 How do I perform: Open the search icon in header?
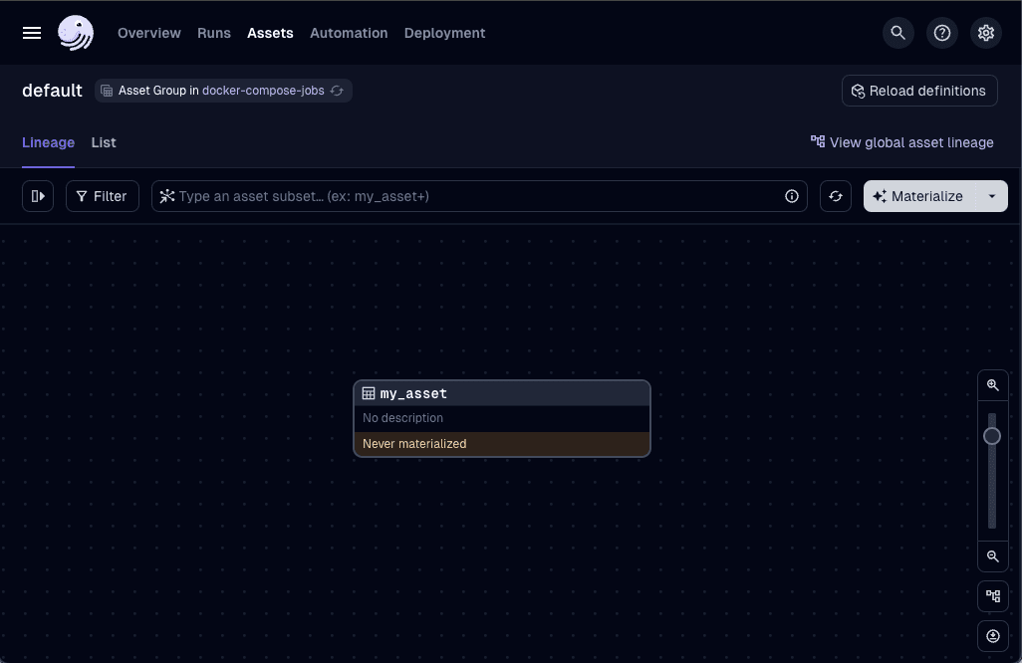[898, 33]
